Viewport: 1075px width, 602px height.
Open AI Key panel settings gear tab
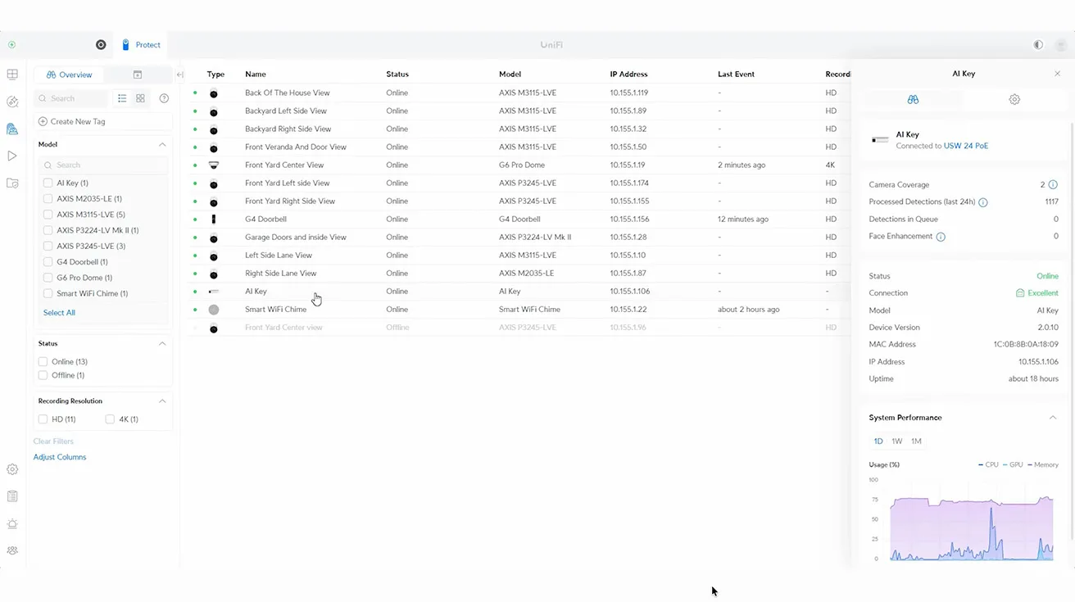[1014, 99]
